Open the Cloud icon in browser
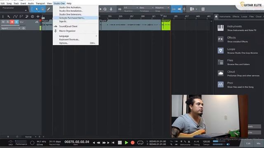264x148 pixels. tap(221, 73)
